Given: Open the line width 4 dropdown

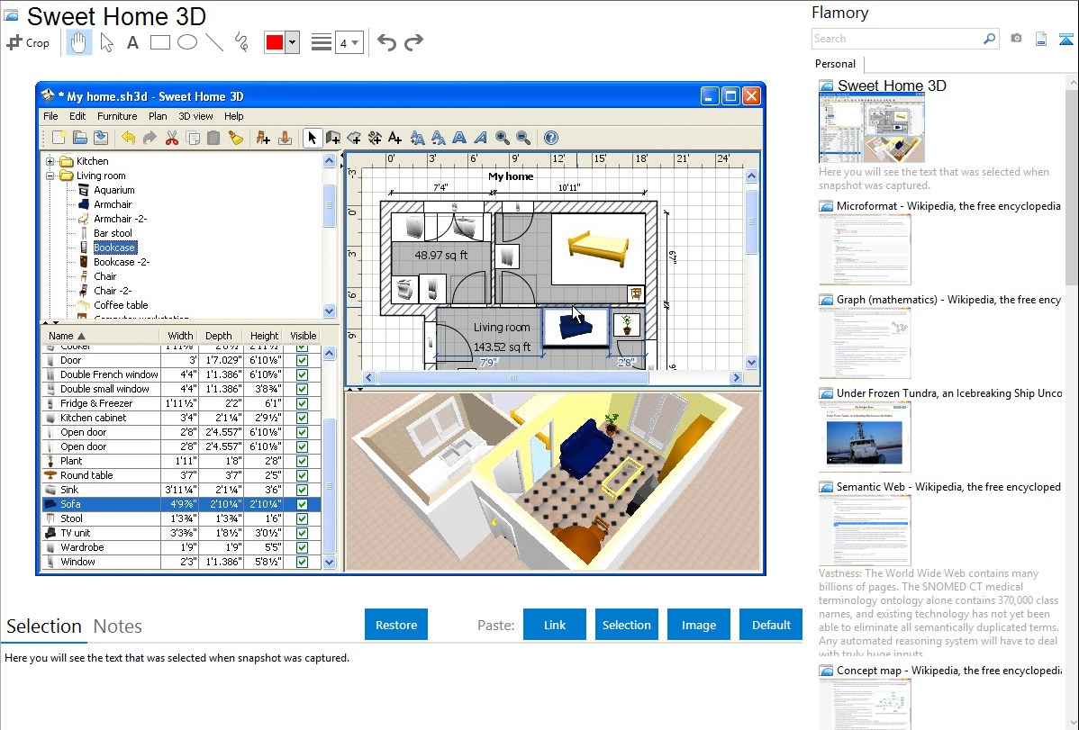Looking at the screenshot, I should tap(349, 42).
